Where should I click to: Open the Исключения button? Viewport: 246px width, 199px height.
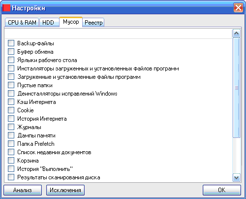coord(65,190)
